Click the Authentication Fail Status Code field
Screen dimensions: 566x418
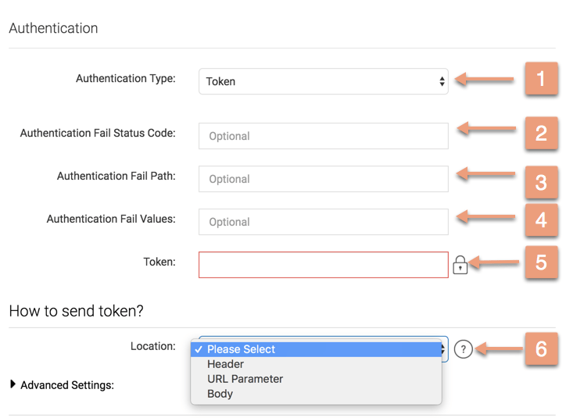323,136
